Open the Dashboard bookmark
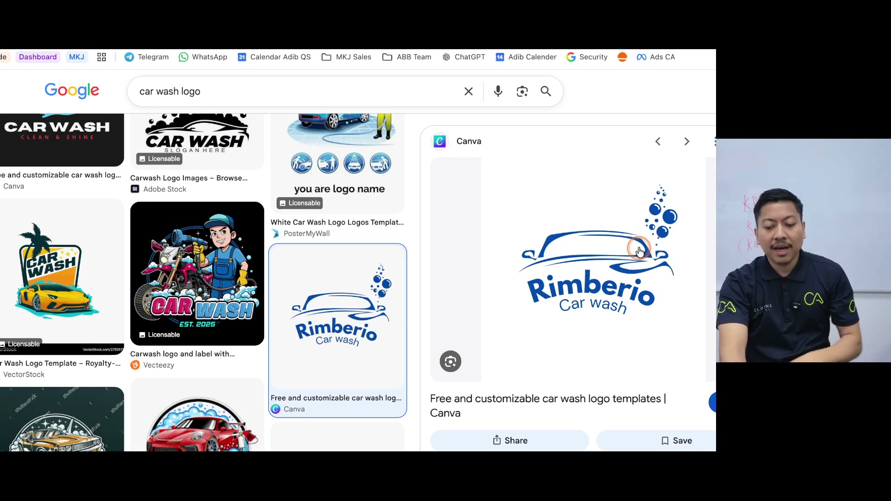 click(x=38, y=57)
